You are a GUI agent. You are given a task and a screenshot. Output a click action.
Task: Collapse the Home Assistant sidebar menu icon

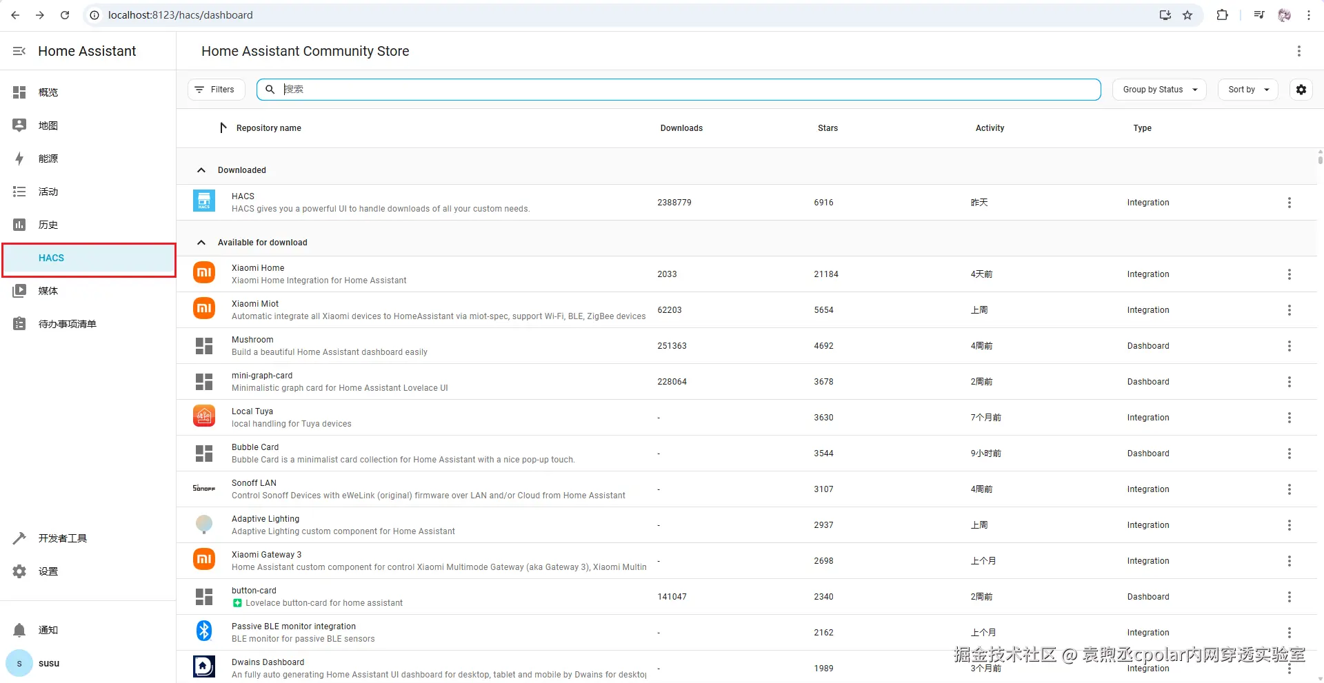19,51
